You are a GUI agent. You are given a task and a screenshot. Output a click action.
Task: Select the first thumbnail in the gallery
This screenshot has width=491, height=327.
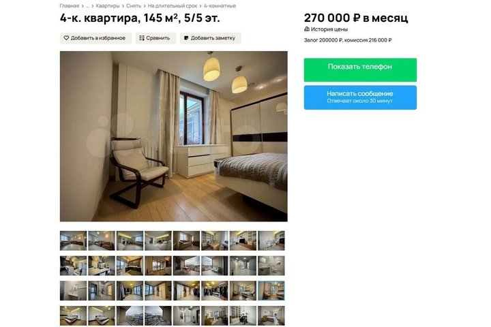73,240
